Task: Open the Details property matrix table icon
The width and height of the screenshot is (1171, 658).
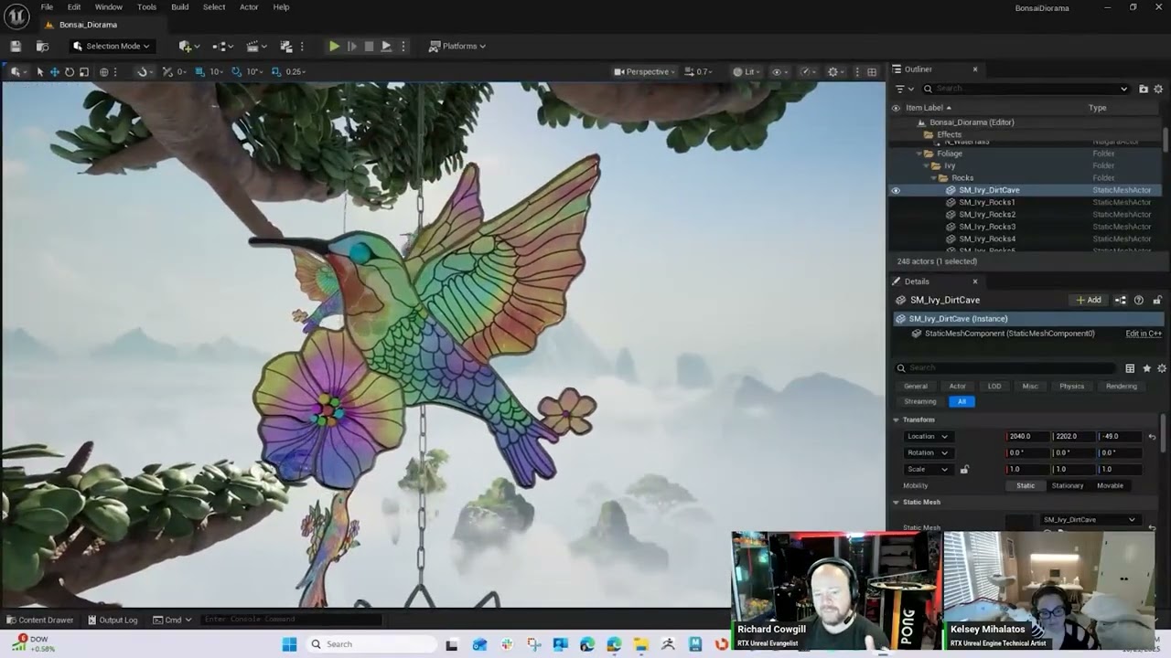Action: coord(1130,368)
